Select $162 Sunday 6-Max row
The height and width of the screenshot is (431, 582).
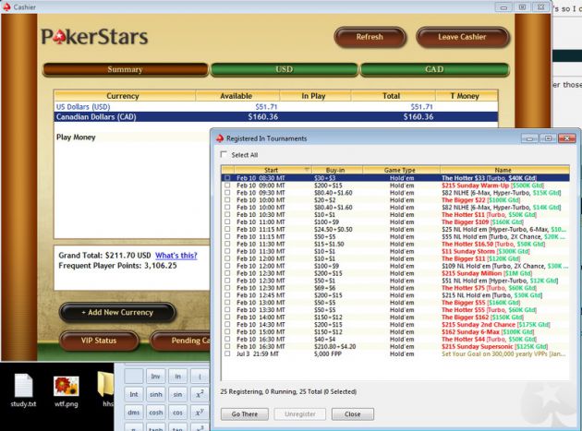[395, 332]
